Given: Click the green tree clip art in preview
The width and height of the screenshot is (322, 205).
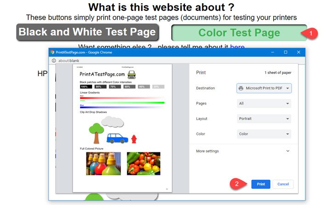Looking at the screenshot, I should point(95,133).
